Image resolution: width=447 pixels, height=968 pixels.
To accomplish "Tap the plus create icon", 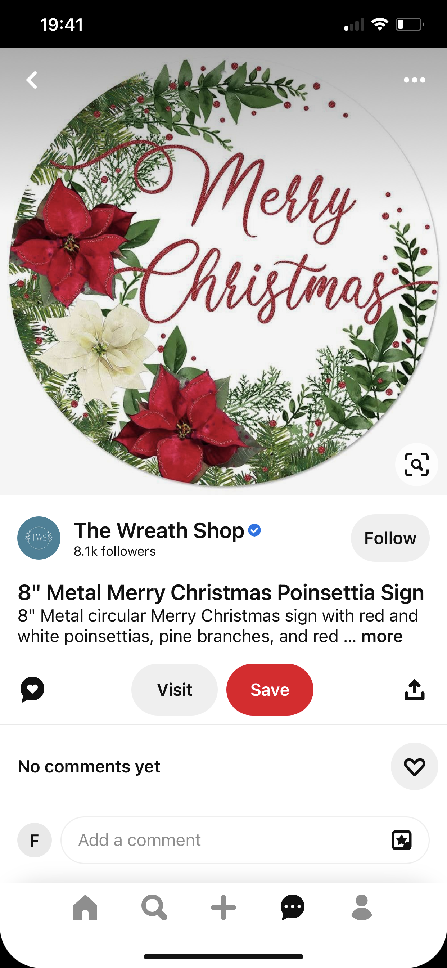I will click(223, 907).
